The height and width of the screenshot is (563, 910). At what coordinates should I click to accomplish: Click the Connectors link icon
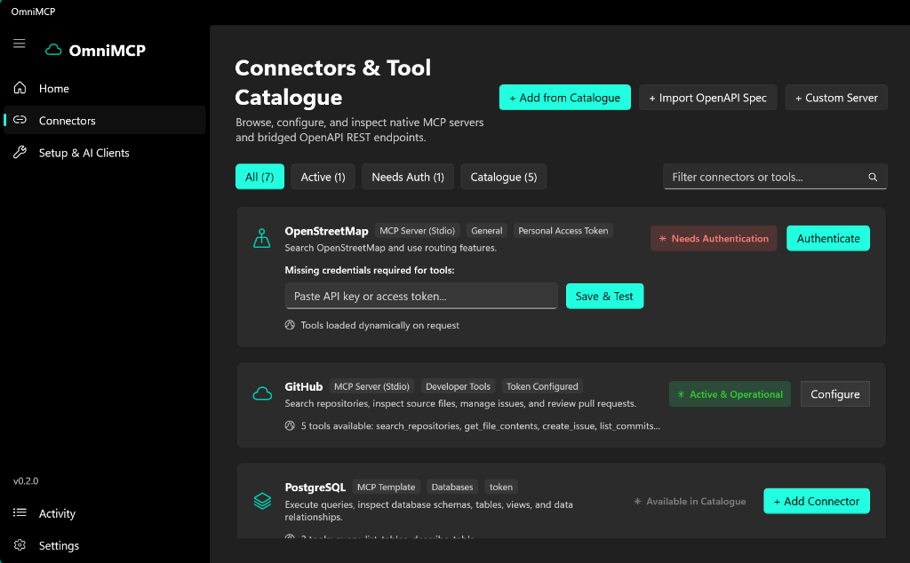pyautogui.click(x=20, y=120)
